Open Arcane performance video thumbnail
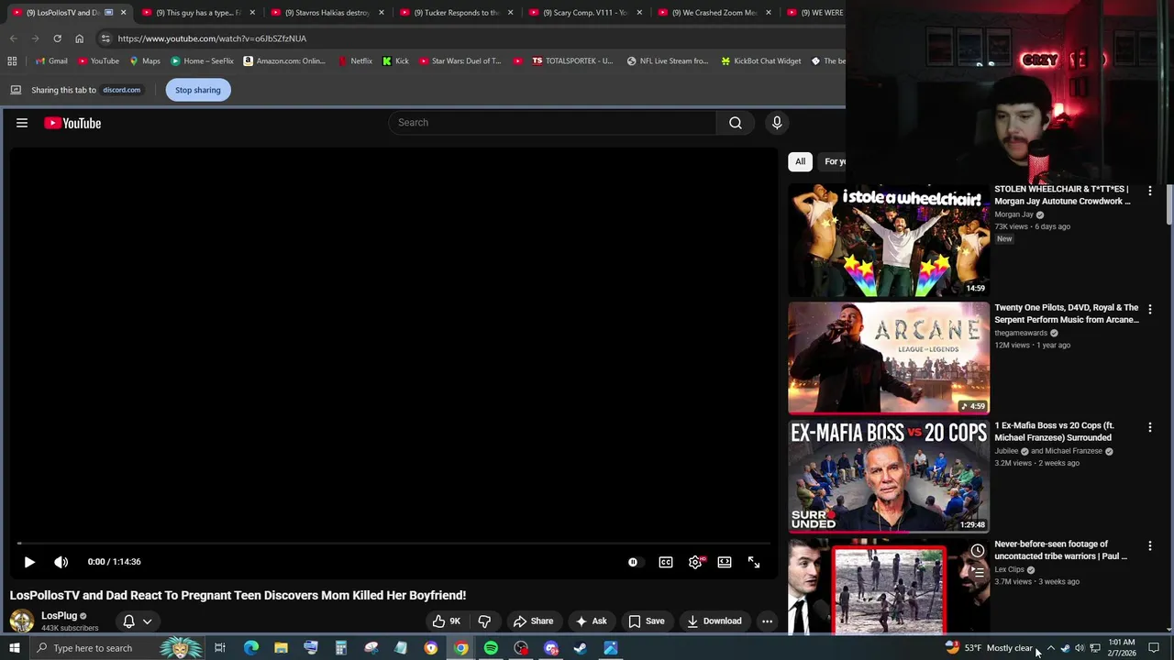 (x=889, y=358)
